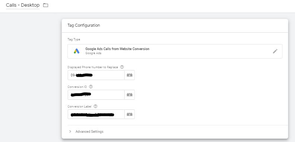Click the Tag Type label
Image resolution: width=295 pixels, height=142 pixels.
click(x=74, y=39)
